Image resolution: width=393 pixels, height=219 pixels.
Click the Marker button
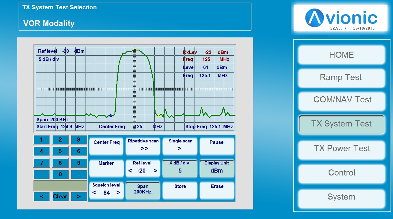point(106,168)
